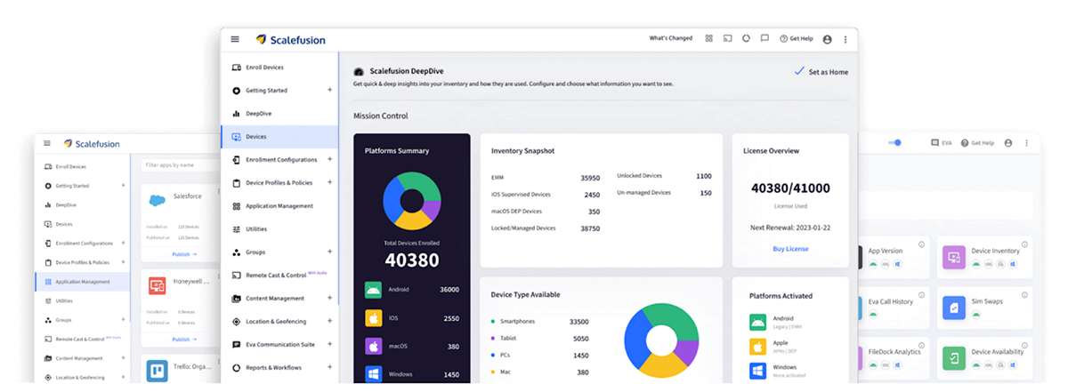The image size is (1068, 392).
Task: Click the Buy License link
Action: [790, 249]
